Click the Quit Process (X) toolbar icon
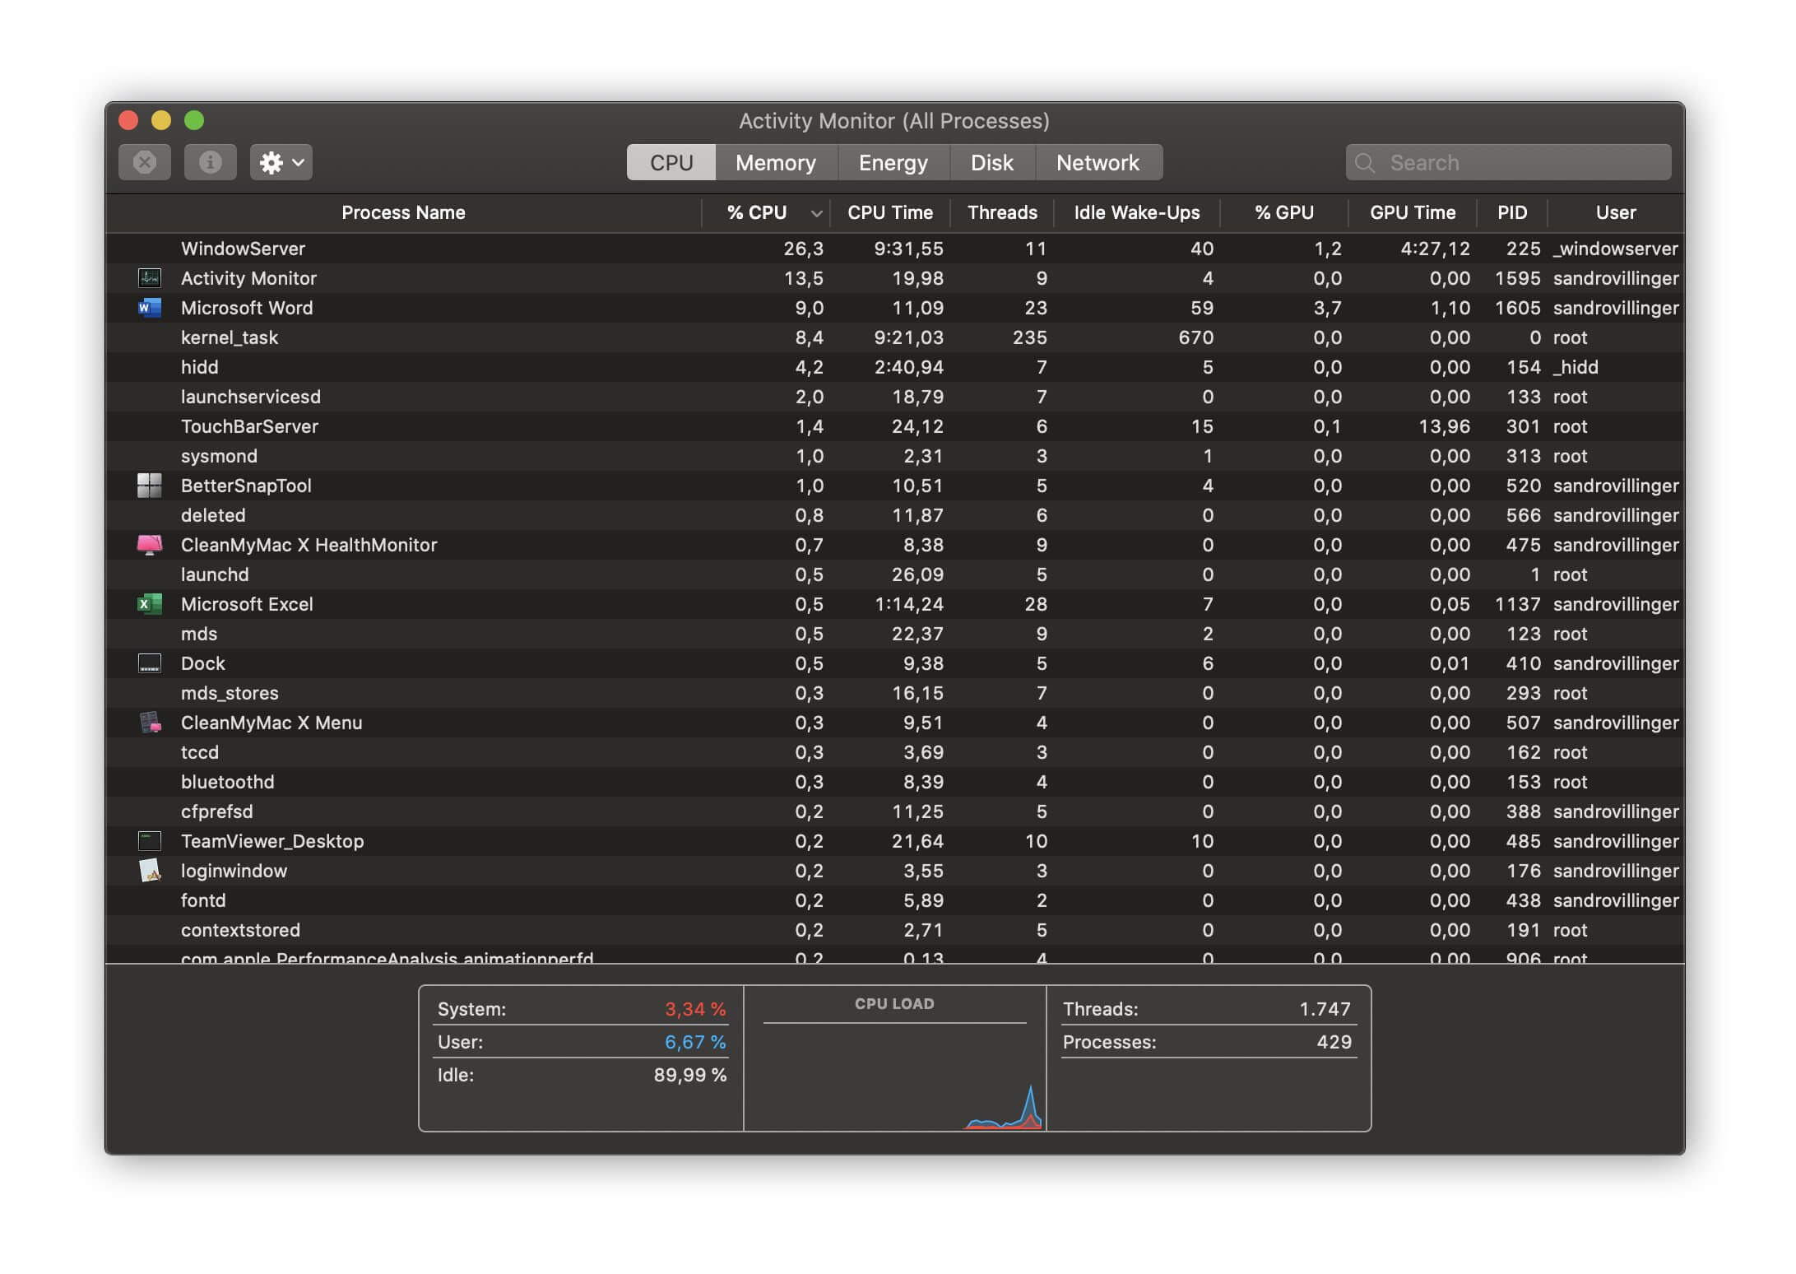1796x1274 pixels. pyautogui.click(x=145, y=162)
